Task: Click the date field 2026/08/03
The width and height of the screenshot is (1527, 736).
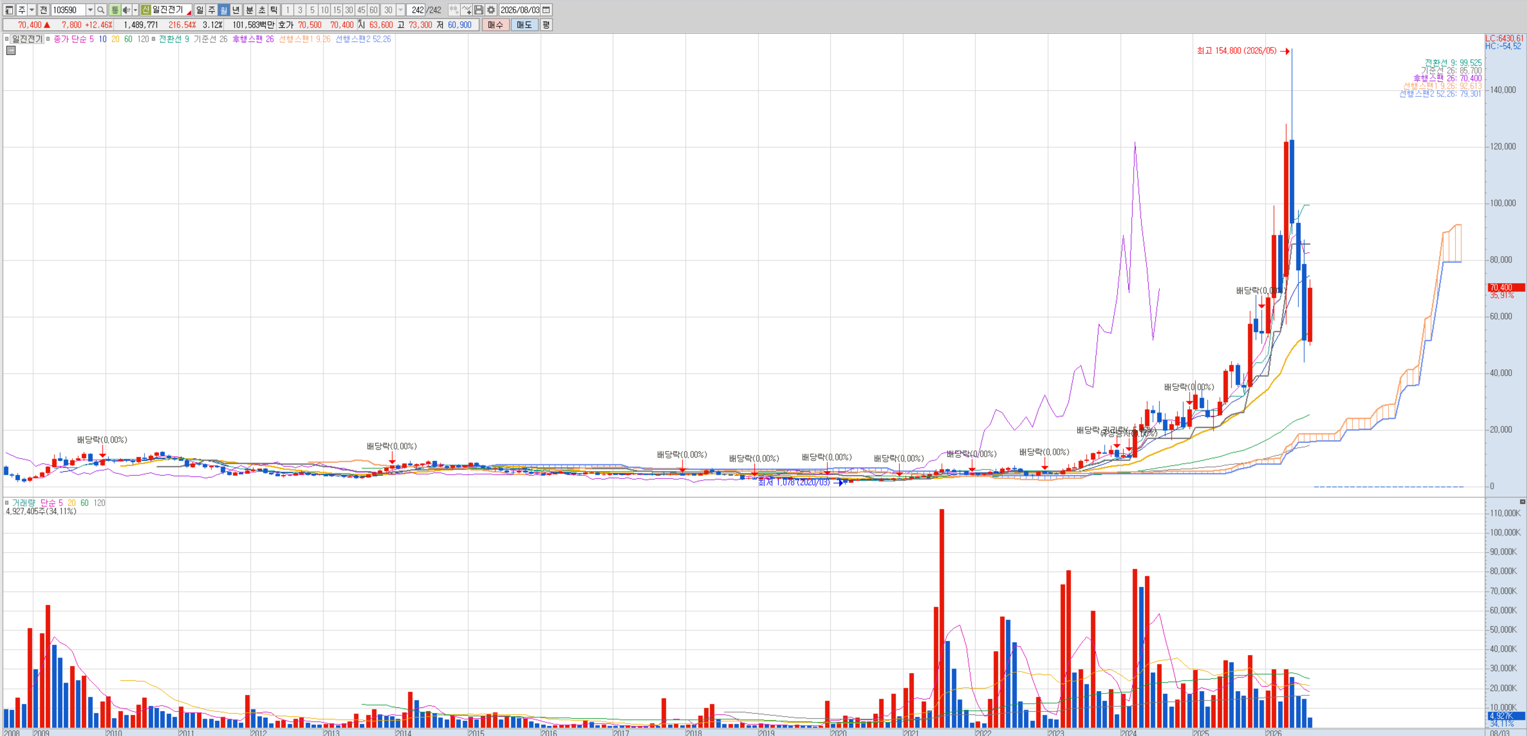Action: 520,10
